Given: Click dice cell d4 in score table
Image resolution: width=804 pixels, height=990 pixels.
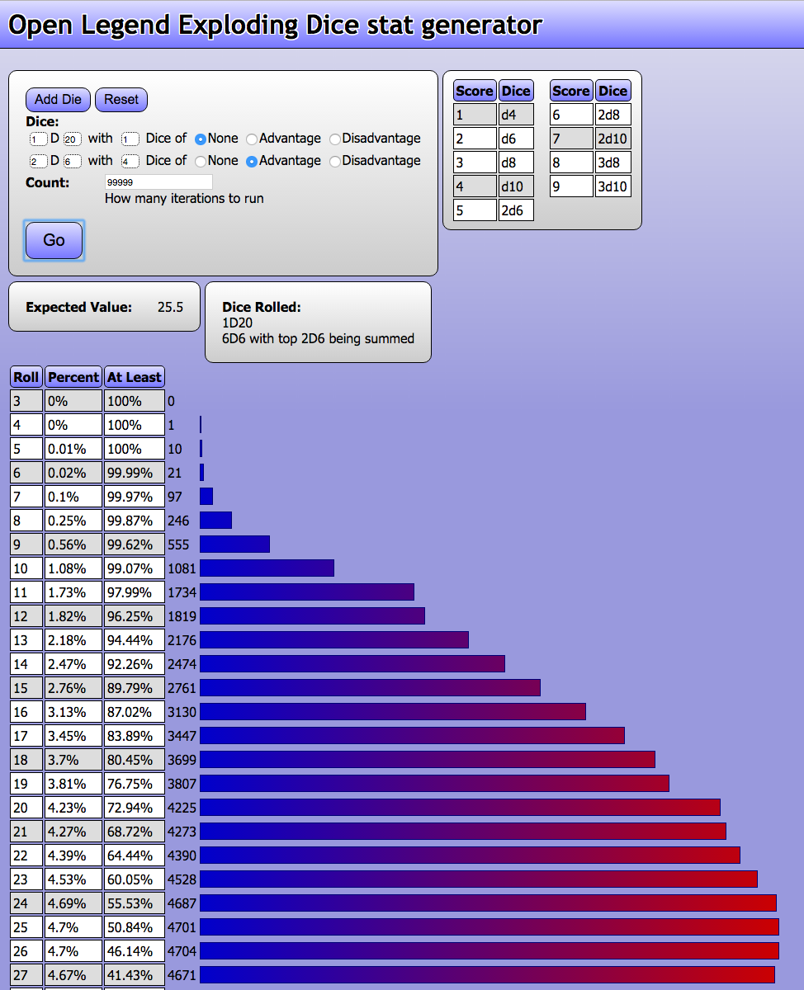Looking at the screenshot, I should point(517,114).
